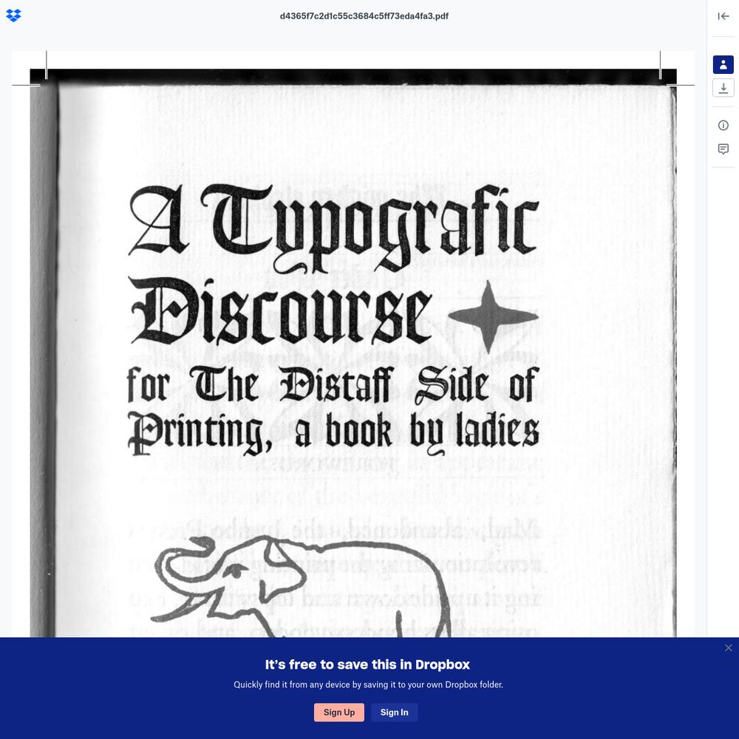This screenshot has width=739, height=739.
Task: Click the "Printing, a book by ladies" line
Action: pos(333,433)
